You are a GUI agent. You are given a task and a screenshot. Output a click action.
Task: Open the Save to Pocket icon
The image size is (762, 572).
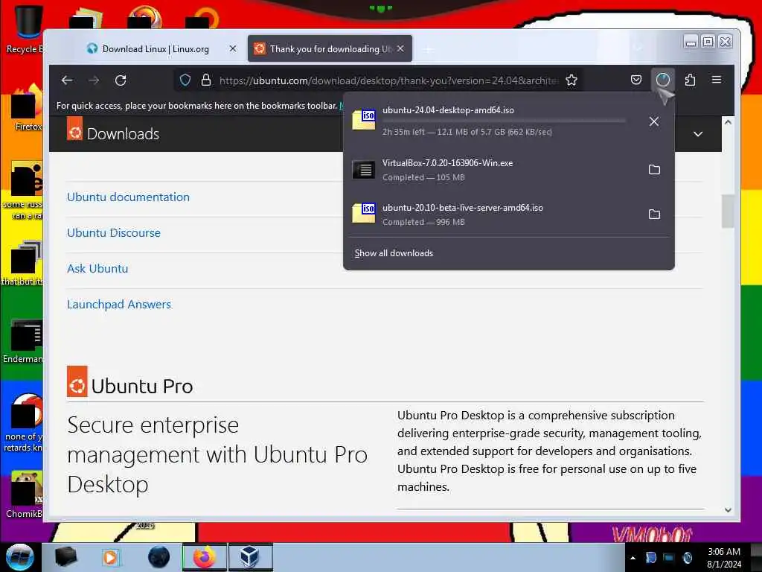(x=635, y=80)
